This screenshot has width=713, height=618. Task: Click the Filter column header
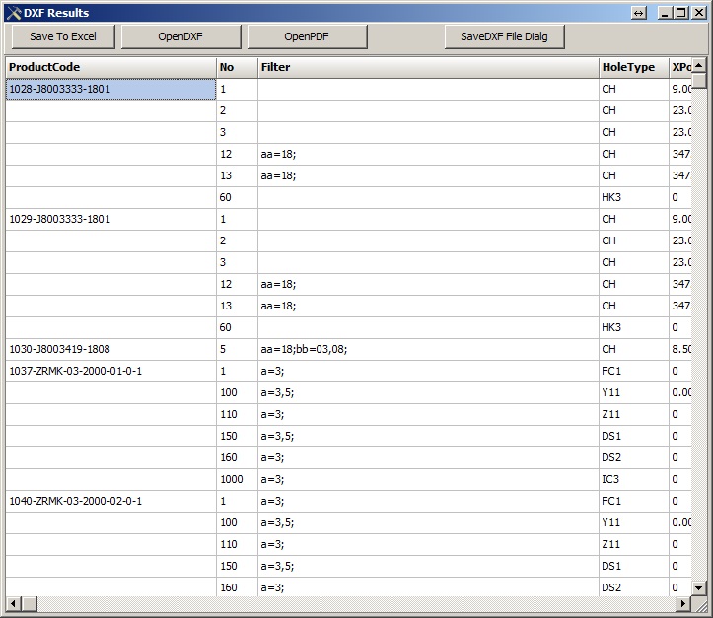(428, 67)
